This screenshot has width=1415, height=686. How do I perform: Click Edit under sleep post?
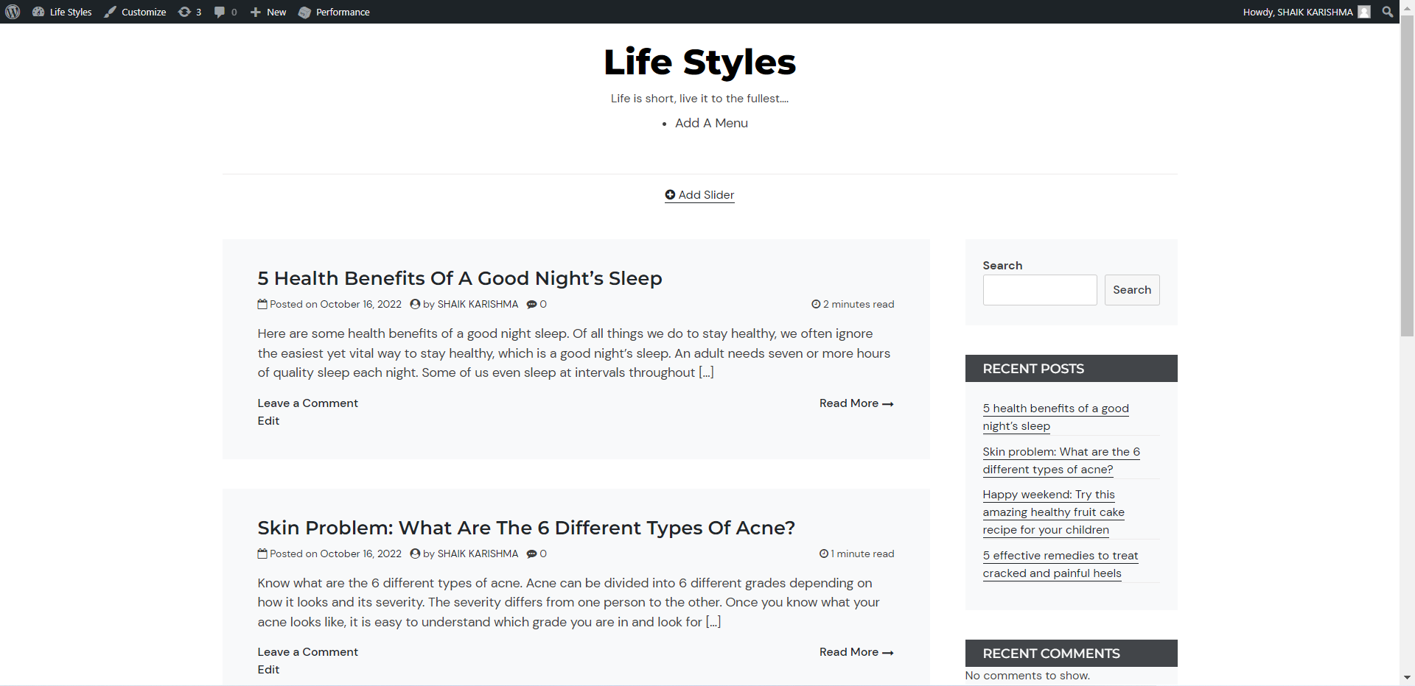(x=268, y=421)
